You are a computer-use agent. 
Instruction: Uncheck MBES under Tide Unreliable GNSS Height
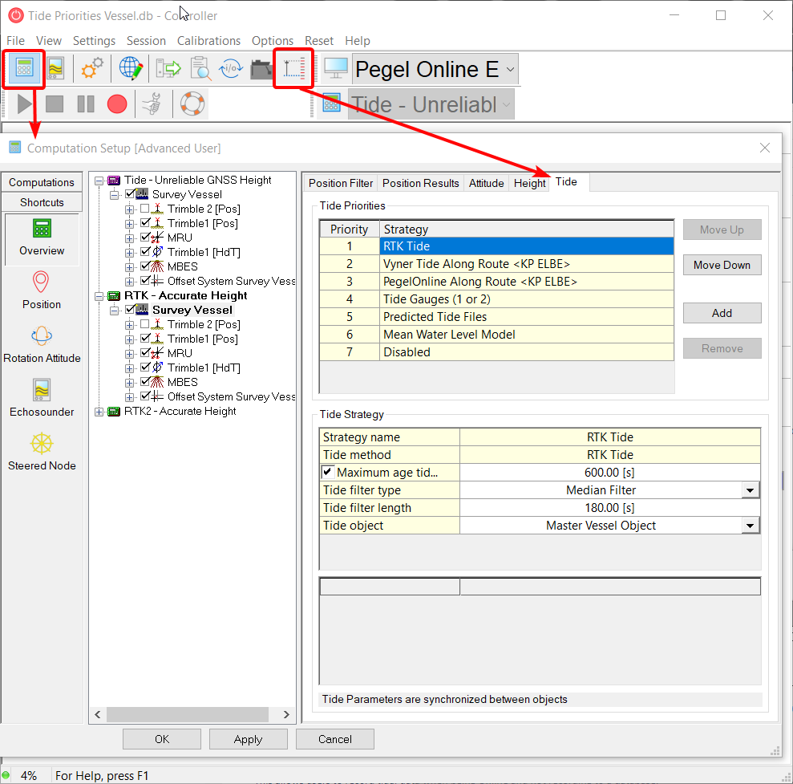[x=145, y=266]
